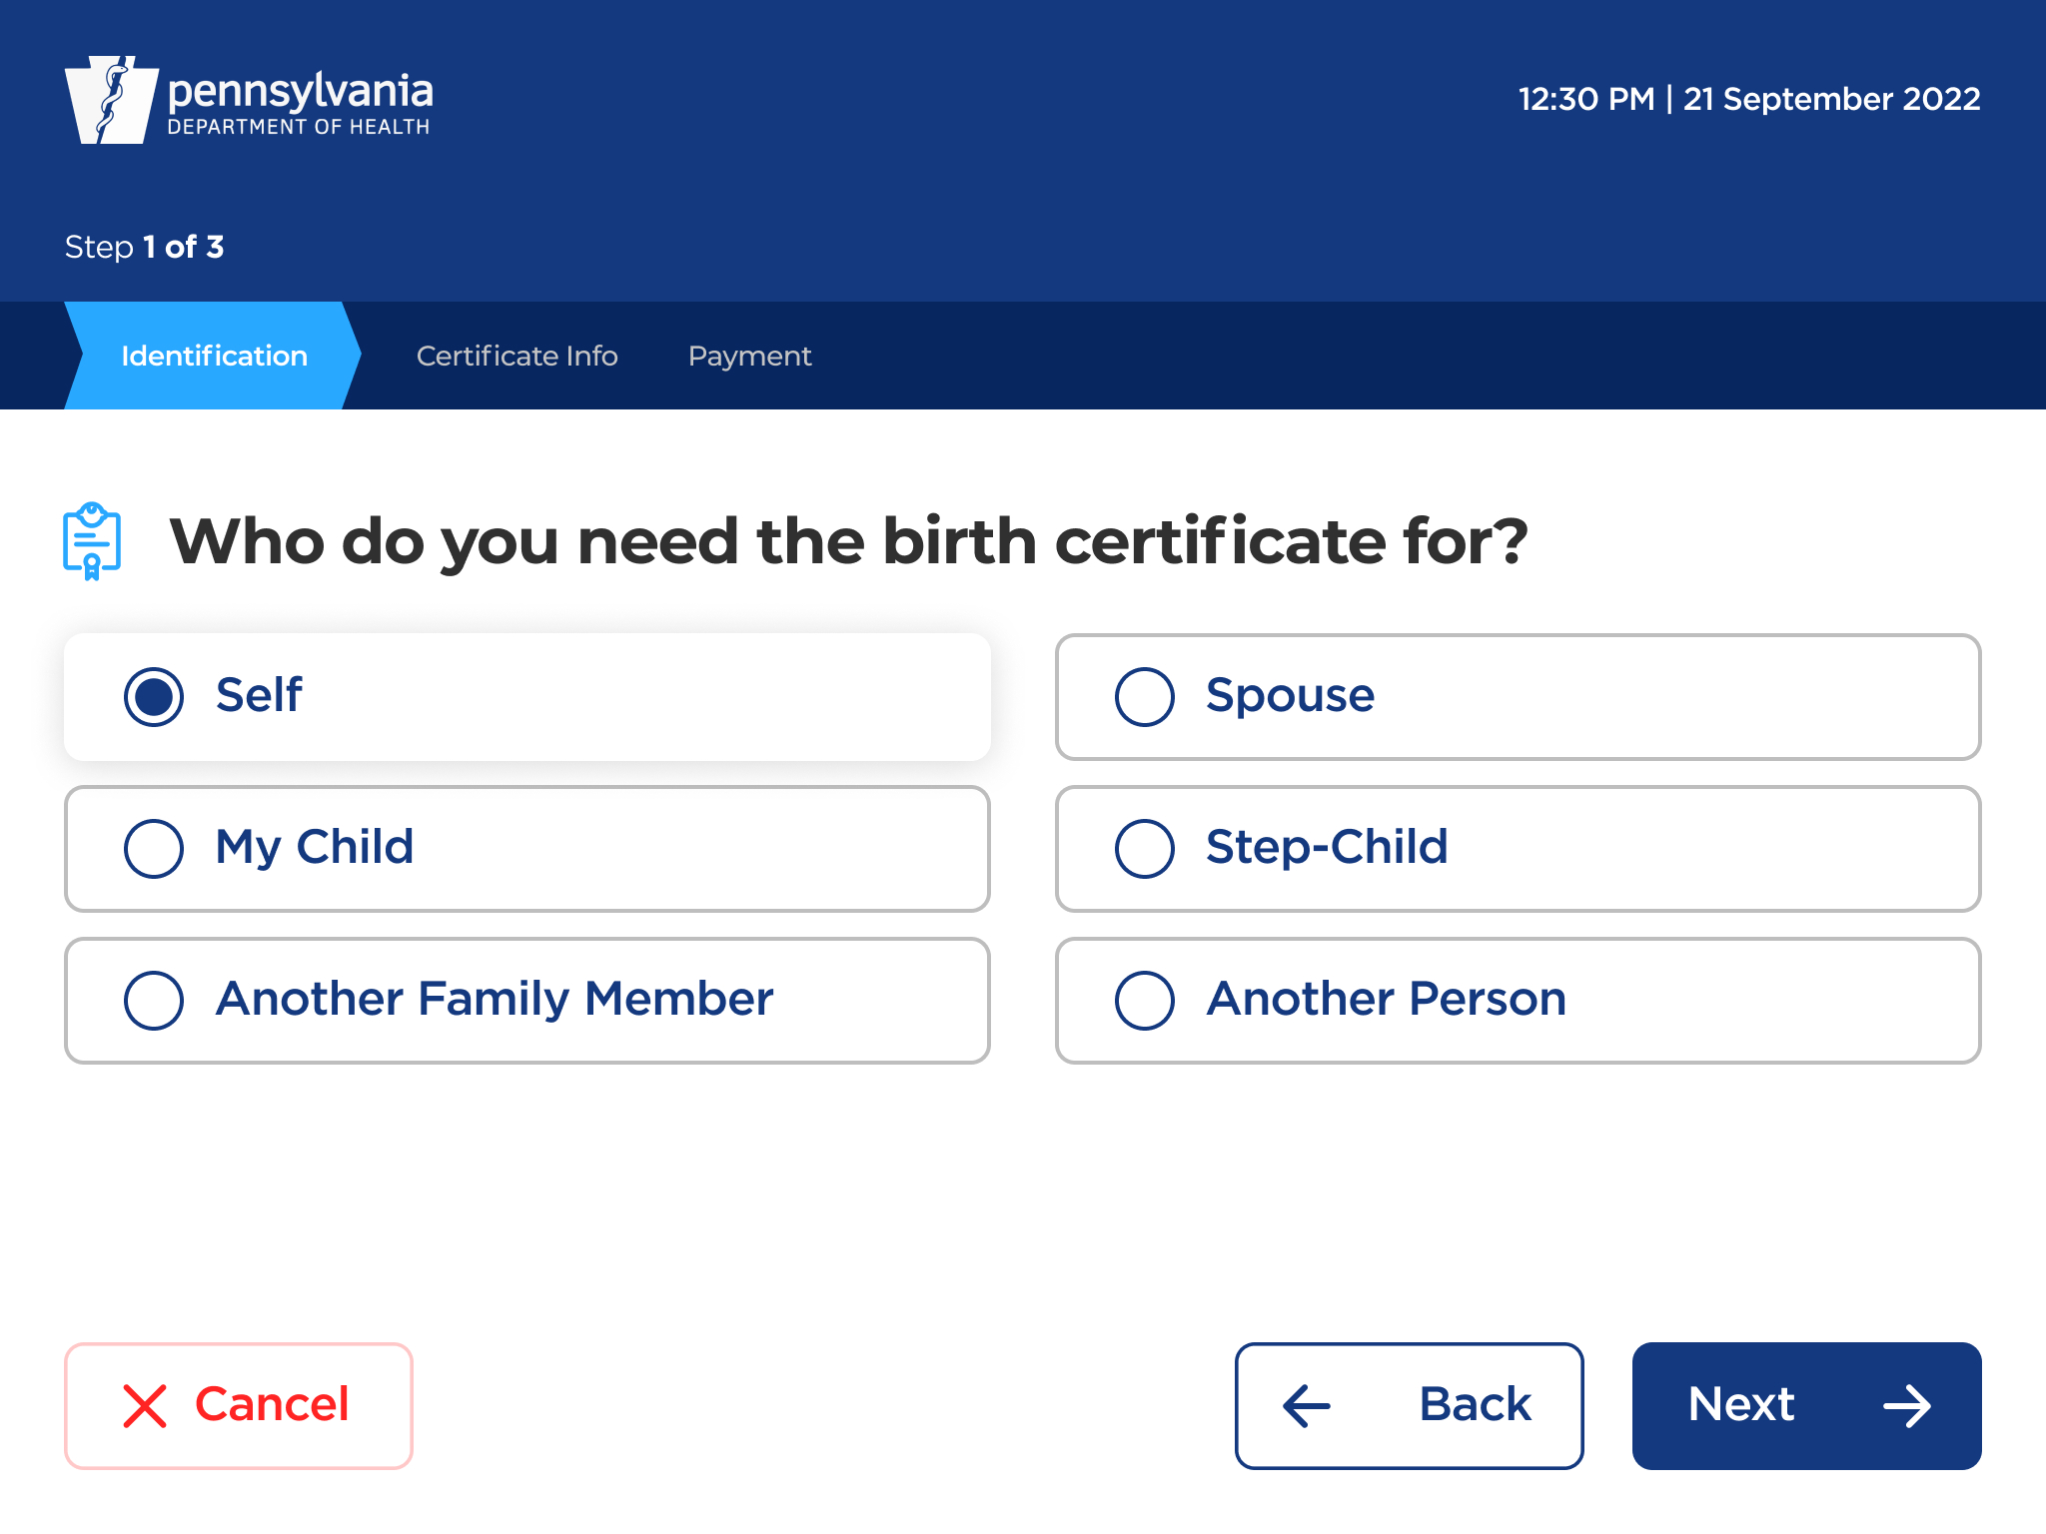
Task: Choose Spouse as certificate recipient
Action: click(1145, 697)
